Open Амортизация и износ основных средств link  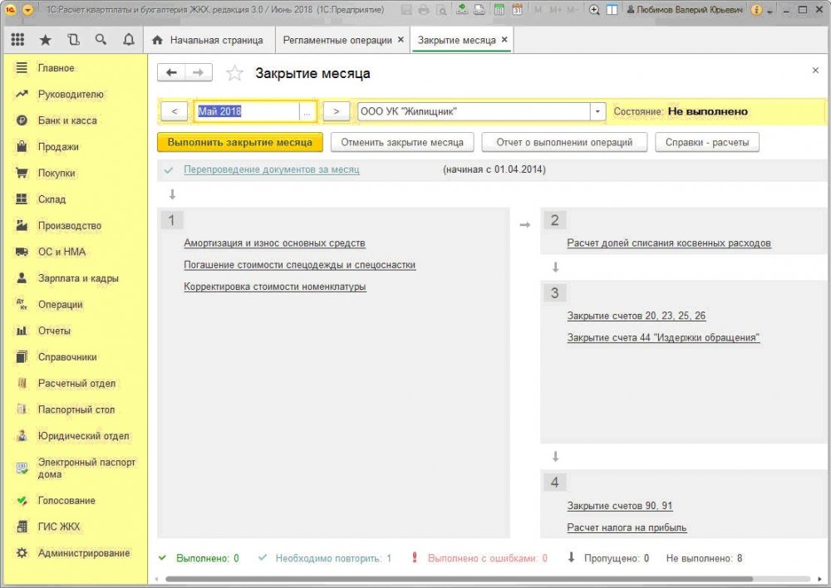(274, 243)
